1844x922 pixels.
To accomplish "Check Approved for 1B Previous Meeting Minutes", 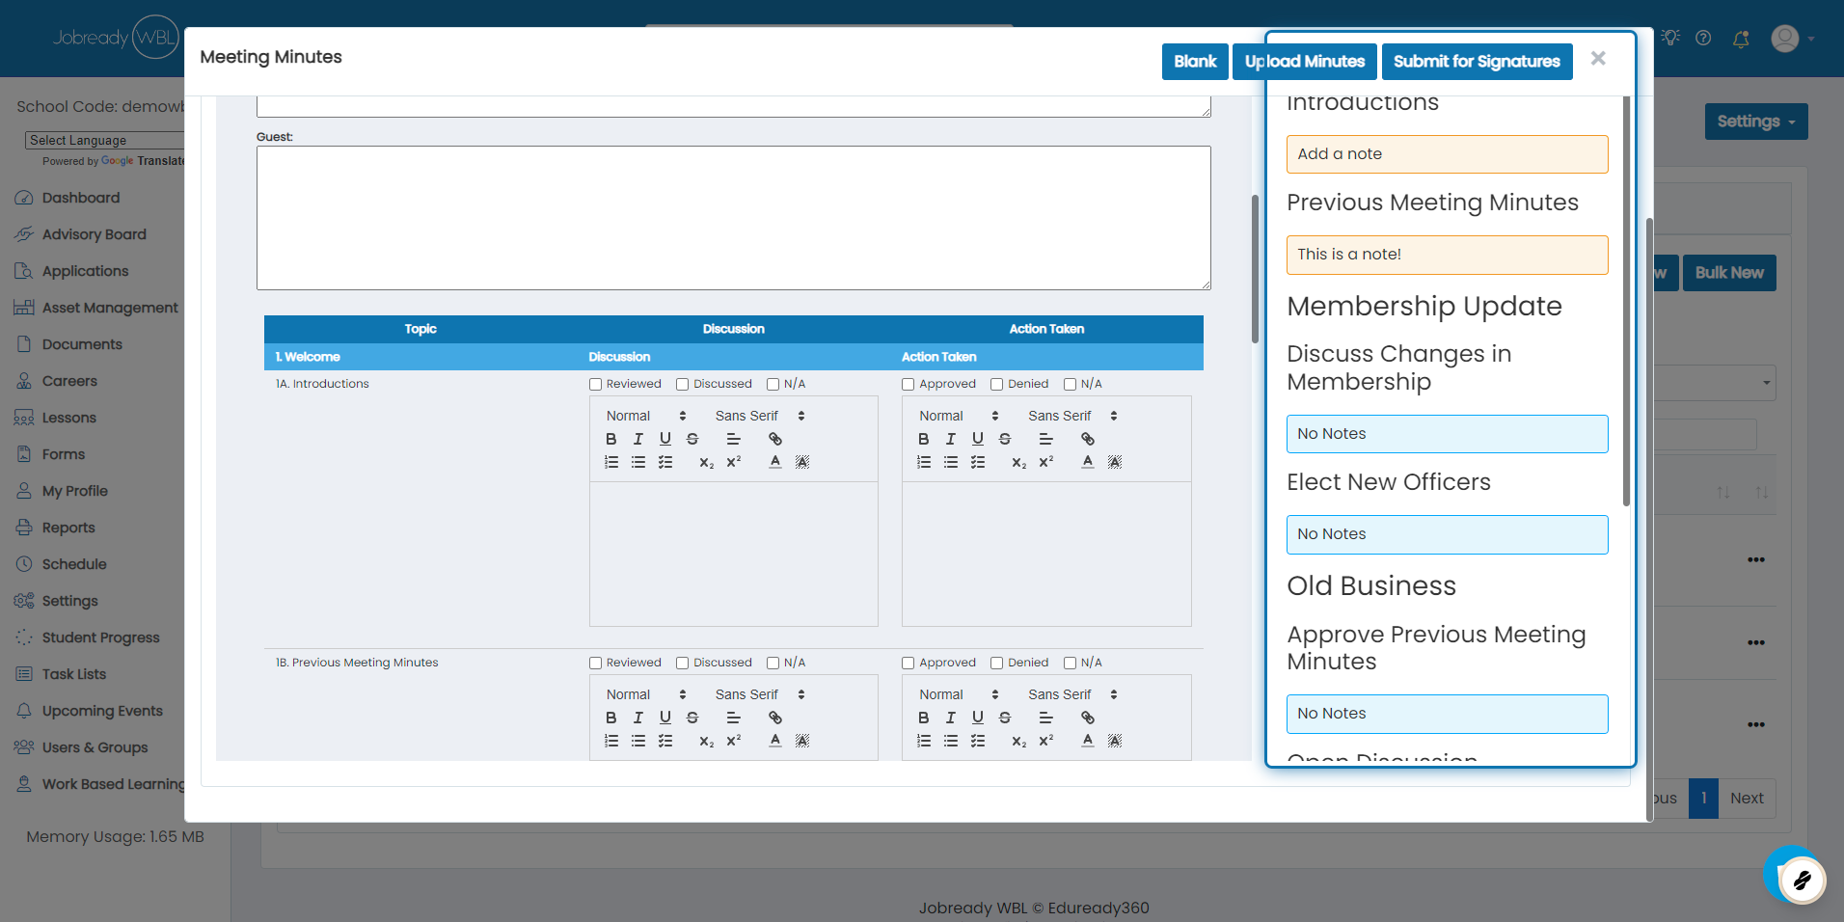I will point(908,663).
